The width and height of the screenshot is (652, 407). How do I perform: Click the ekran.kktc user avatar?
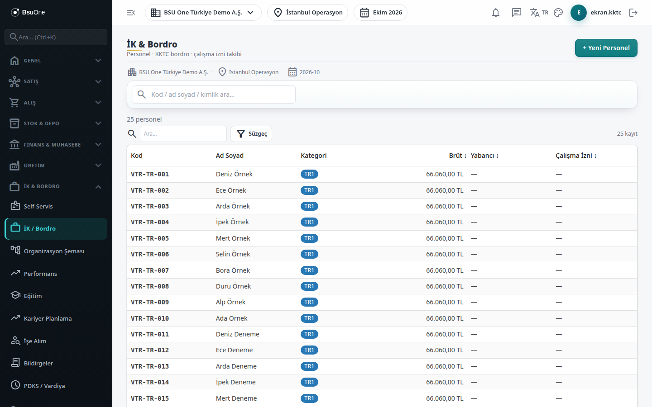(x=579, y=13)
